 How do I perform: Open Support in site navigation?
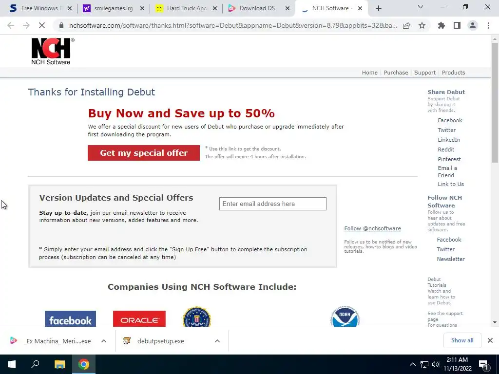point(424,73)
